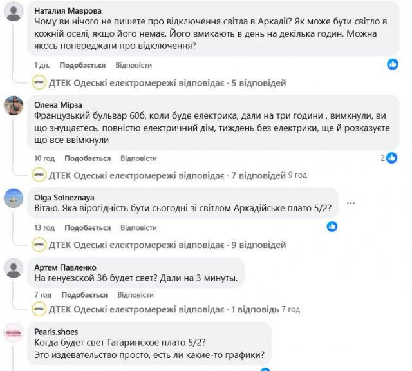Viewport: 412px width, 371px height.
Task: Expand the 5 replies under Наталия's comment
Action: tap(159, 83)
